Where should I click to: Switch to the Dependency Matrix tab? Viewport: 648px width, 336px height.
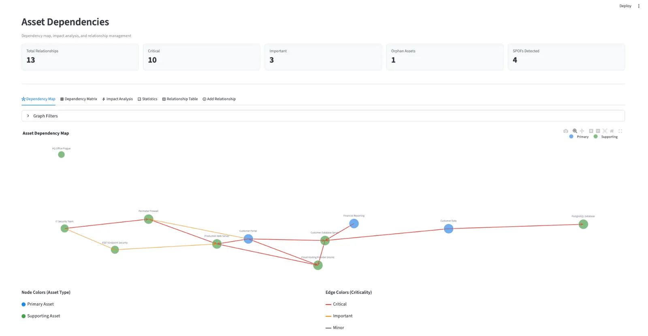(x=79, y=99)
